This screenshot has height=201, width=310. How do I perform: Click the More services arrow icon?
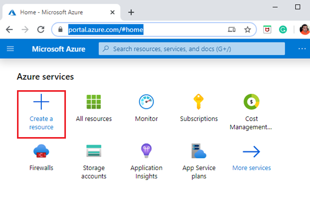[251, 152]
